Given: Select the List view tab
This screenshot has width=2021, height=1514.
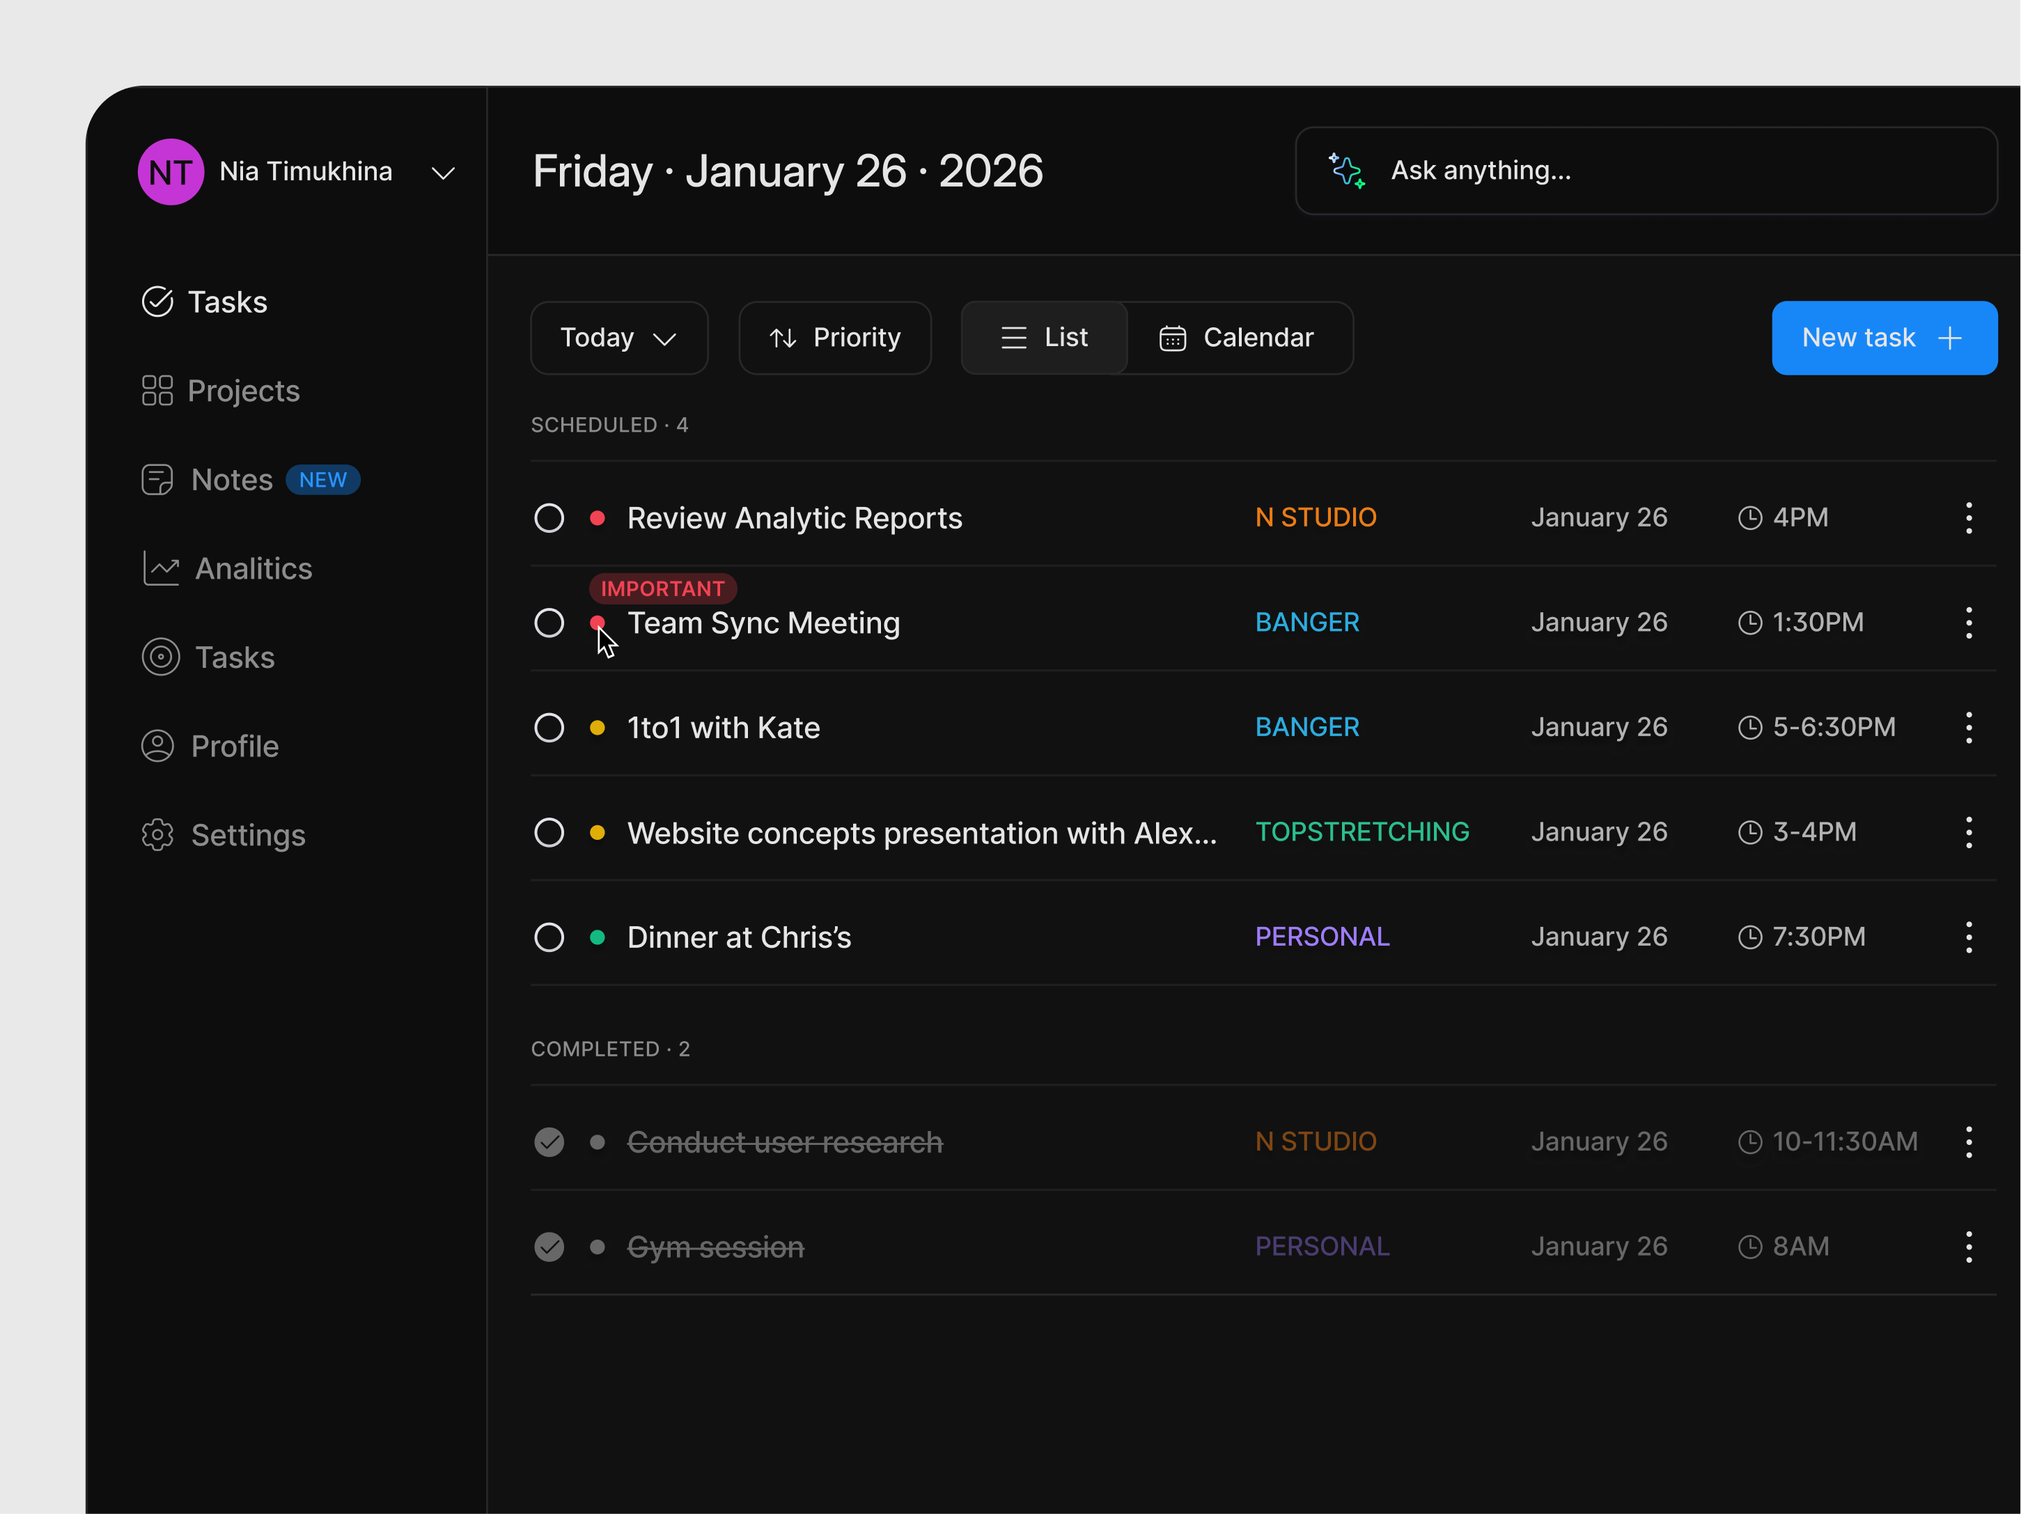Looking at the screenshot, I should [x=1043, y=337].
